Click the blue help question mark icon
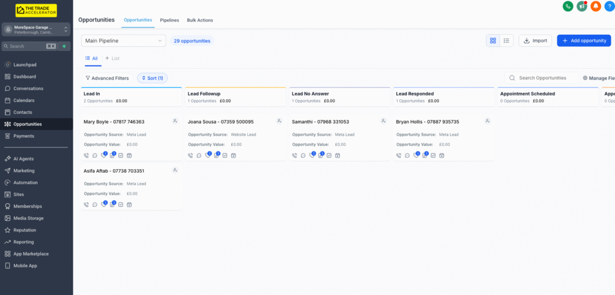The image size is (615, 295). pyautogui.click(x=609, y=6)
